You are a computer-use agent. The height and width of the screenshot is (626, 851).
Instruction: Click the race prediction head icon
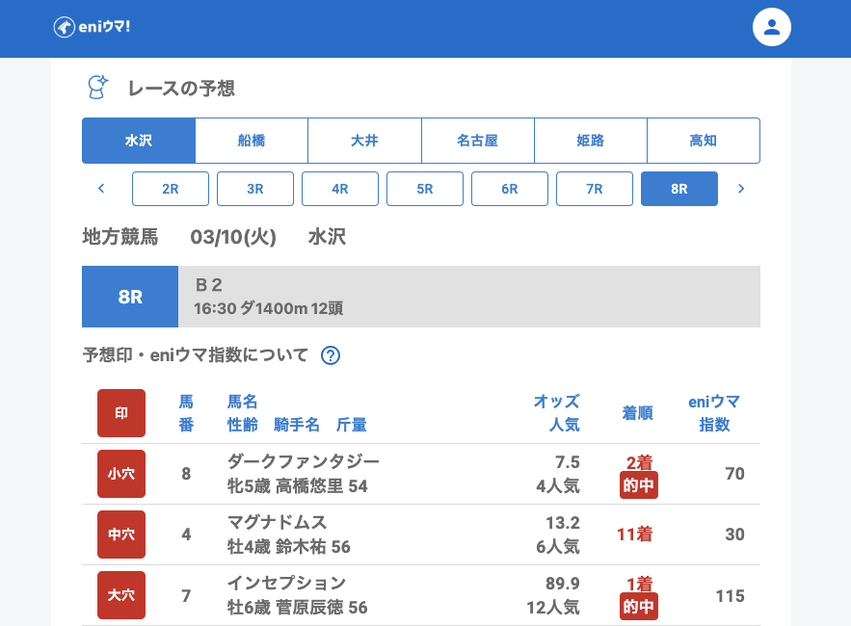pyautogui.click(x=97, y=88)
